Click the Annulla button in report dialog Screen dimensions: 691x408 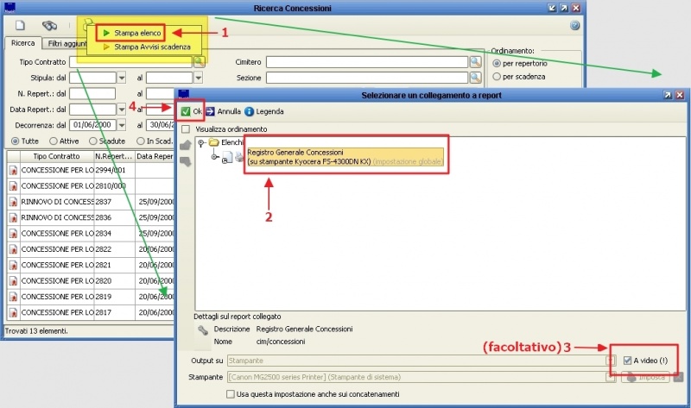click(x=224, y=111)
